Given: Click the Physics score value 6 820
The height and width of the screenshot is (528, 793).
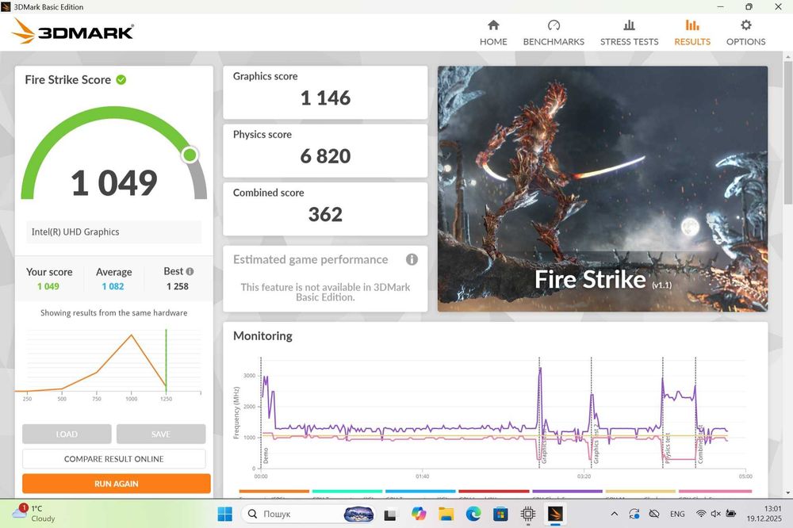Looking at the screenshot, I should coord(325,155).
